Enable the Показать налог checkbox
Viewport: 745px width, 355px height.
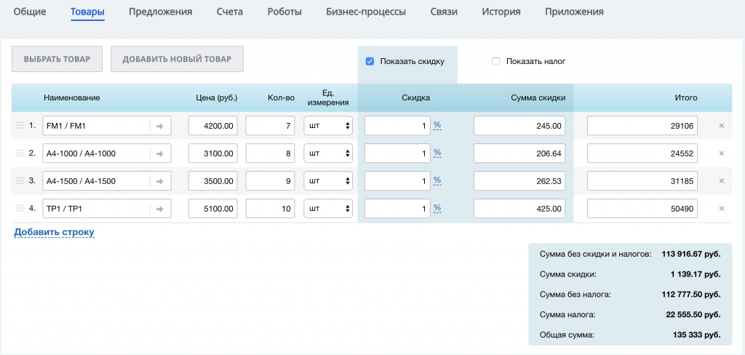[x=496, y=62]
